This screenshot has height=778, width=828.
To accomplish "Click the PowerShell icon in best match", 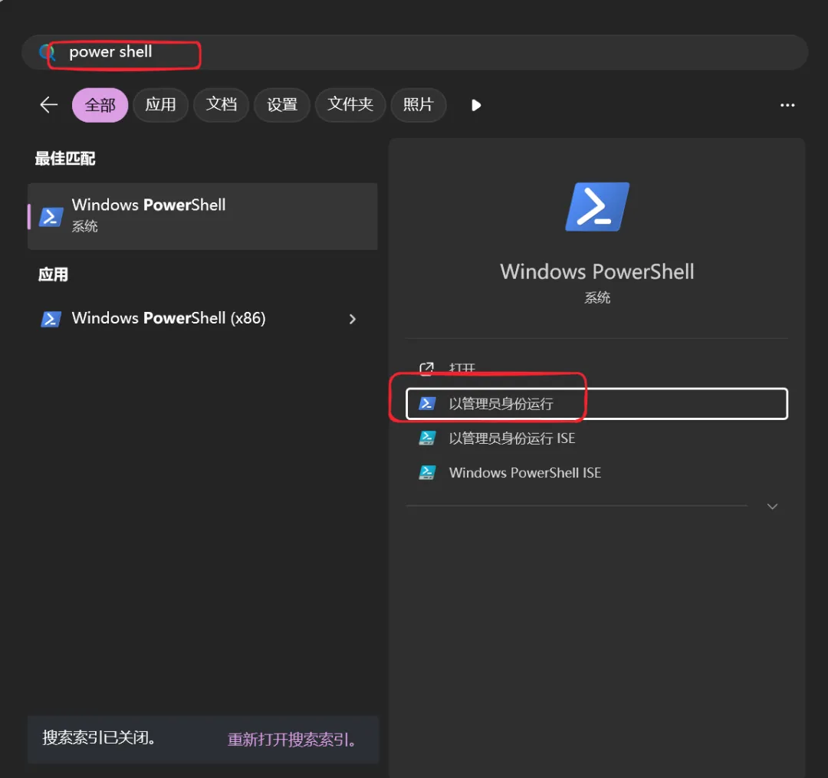I will point(51,216).
